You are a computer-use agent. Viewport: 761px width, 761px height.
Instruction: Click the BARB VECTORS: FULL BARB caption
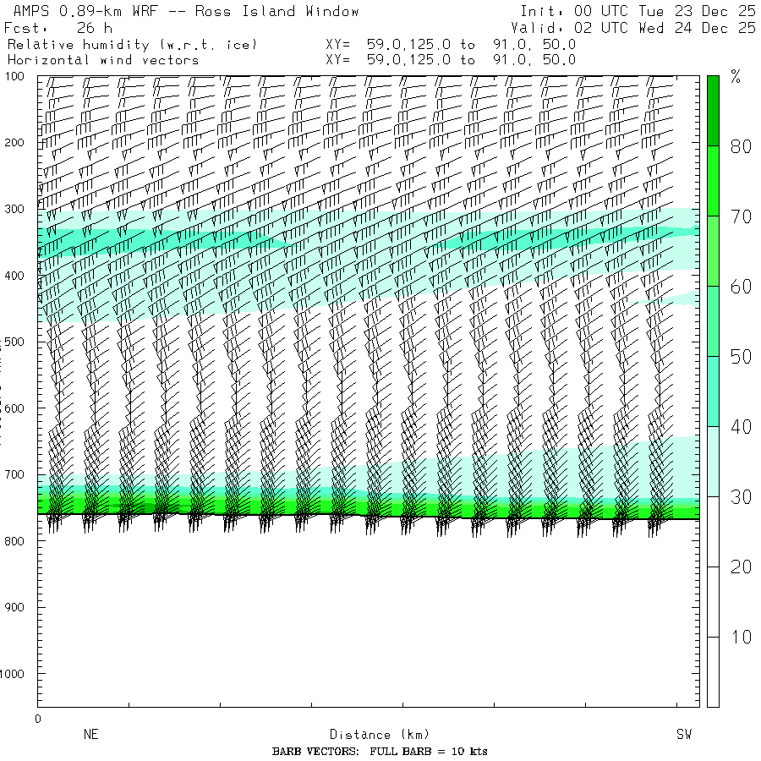point(380,752)
